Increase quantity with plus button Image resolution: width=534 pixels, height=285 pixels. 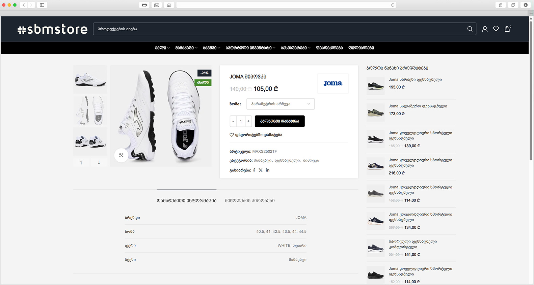pyautogui.click(x=248, y=121)
